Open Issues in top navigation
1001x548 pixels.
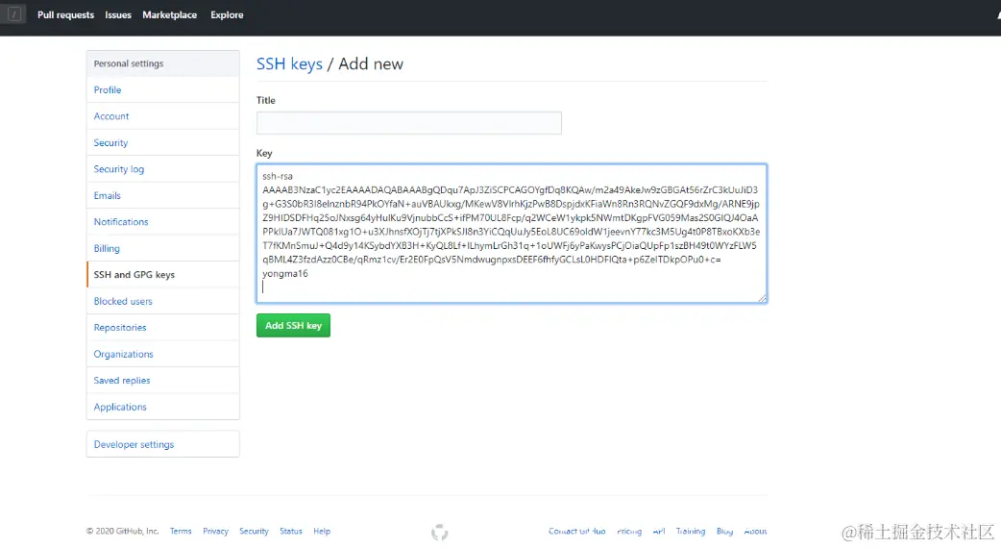click(118, 14)
